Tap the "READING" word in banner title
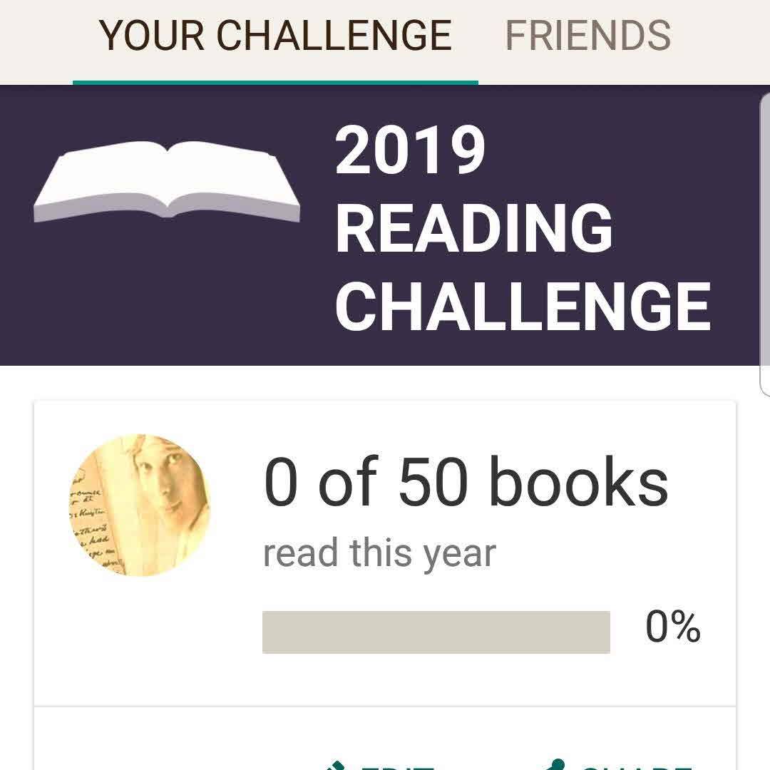This screenshot has height=770, width=770. (473, 228)
